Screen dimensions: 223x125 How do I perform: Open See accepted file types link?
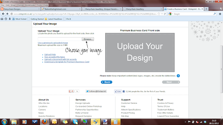point(55,57)
